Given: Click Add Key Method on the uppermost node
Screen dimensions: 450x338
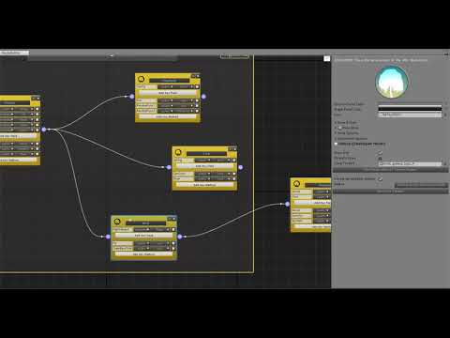Looking at the screenshot, I should 168,116.
